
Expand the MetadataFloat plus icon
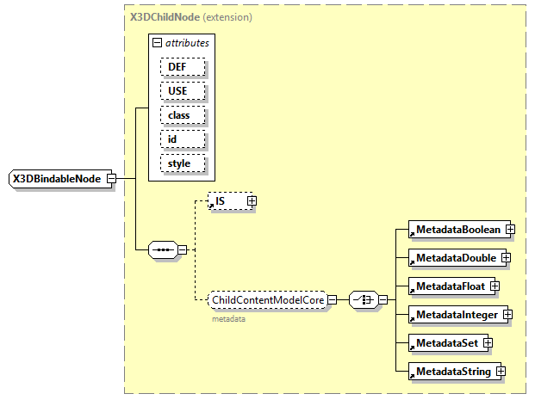[495, 286]
